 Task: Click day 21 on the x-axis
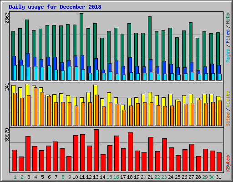point(150,177)
